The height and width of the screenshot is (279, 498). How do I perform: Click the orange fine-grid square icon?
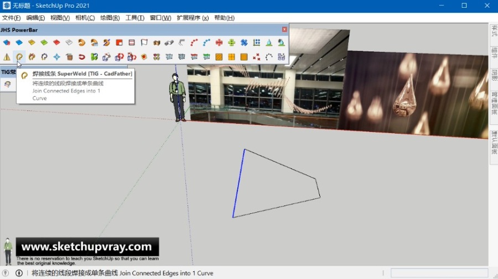(244, 57)
